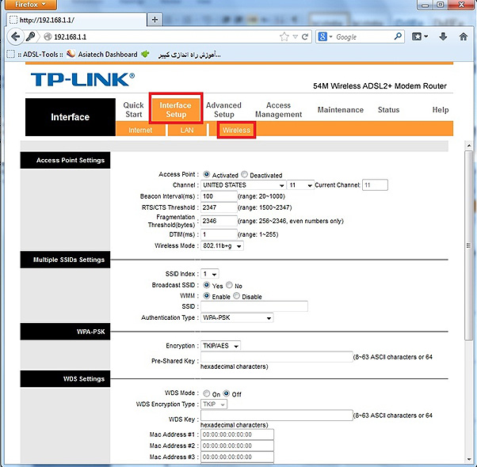Viewport: 477px width, 467px height.
Task: Open the channel number 11 dropdown
Action: click(300, 185)
